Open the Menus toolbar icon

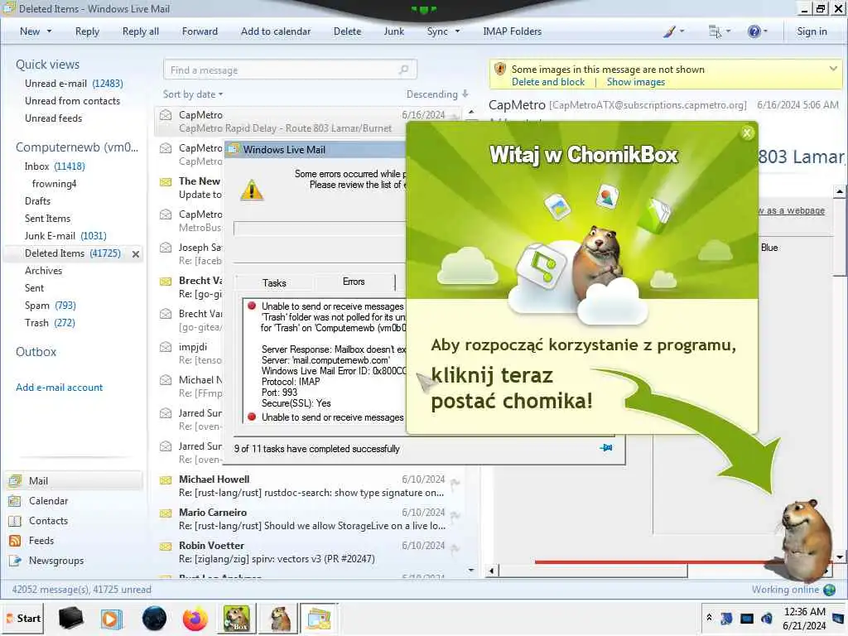(x=715, y=31)
